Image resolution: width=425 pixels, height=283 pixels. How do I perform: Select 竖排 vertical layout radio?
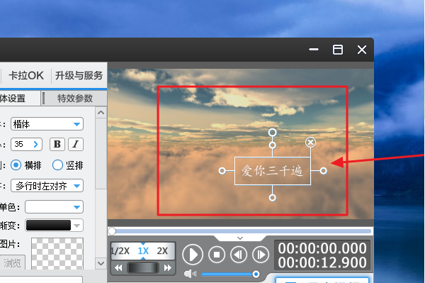point(57,165)
